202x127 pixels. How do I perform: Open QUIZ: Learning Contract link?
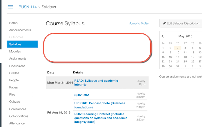[x=101, y=118]
